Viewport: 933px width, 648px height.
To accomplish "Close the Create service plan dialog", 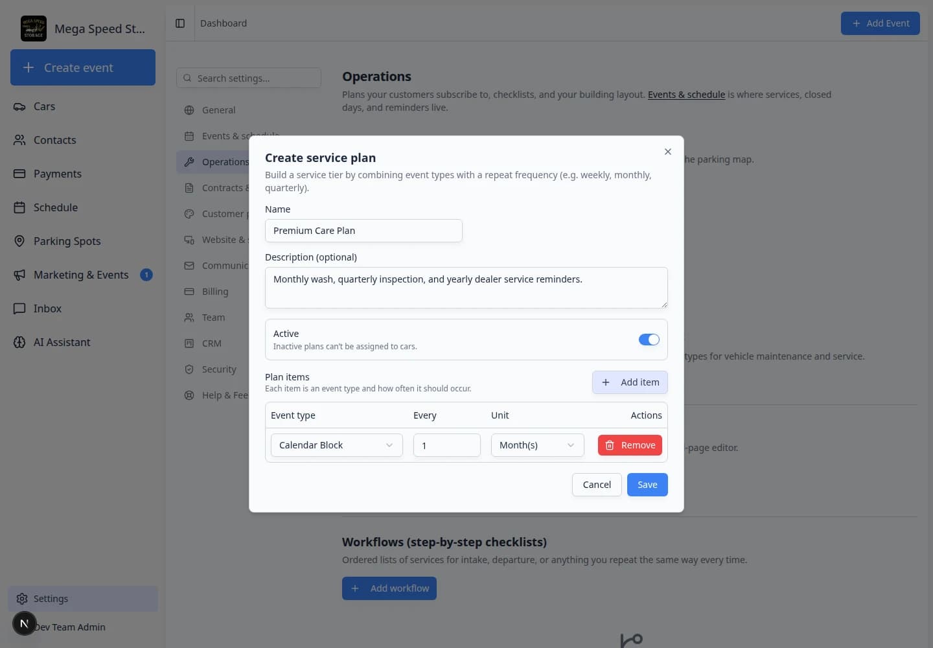I will pyautogui.click(x=667, y=152).
